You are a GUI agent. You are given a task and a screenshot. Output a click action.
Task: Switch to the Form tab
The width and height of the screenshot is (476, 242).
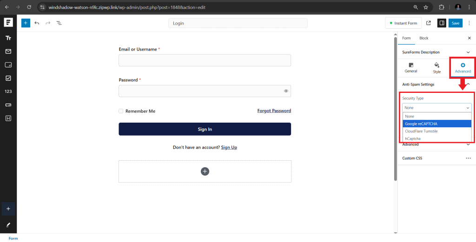[x=406, y=38]
